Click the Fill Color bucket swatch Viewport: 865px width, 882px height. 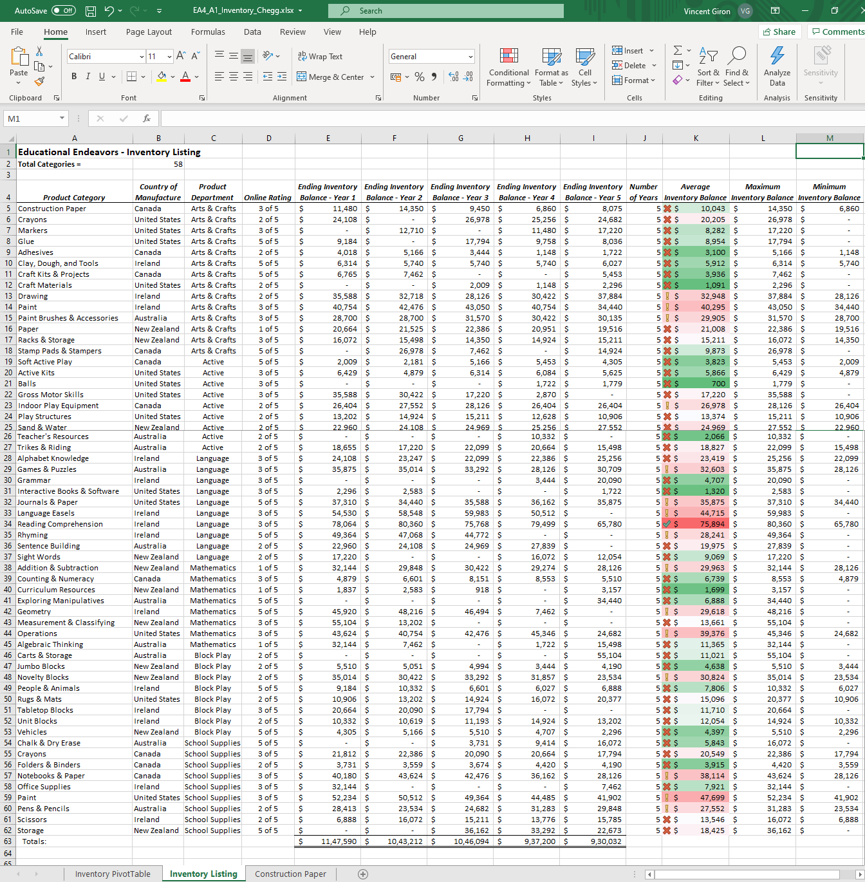(x=162, y=77)
